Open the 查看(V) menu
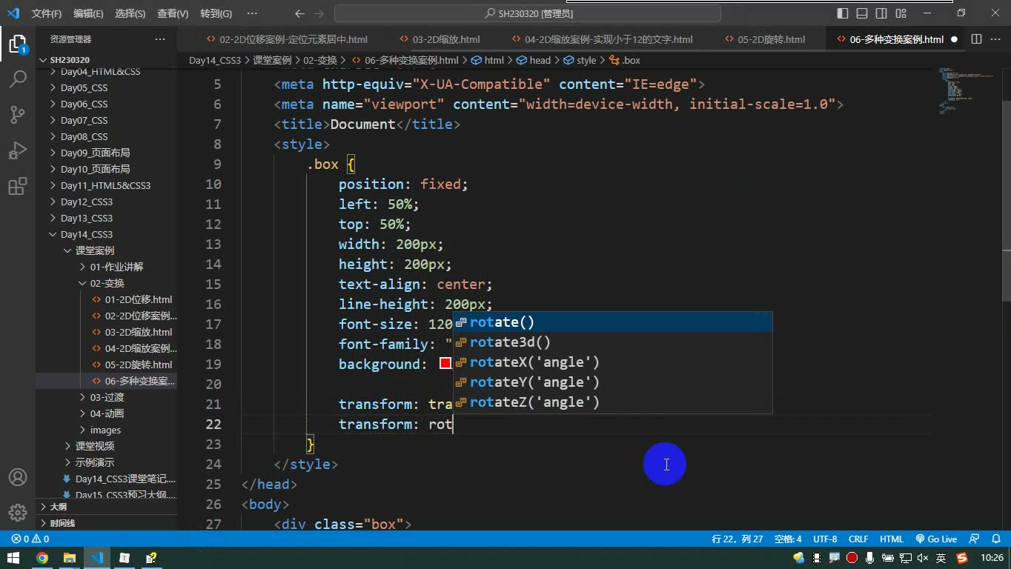The width and height of the screenshot is (1011, 569). click(x=173, y=13)
